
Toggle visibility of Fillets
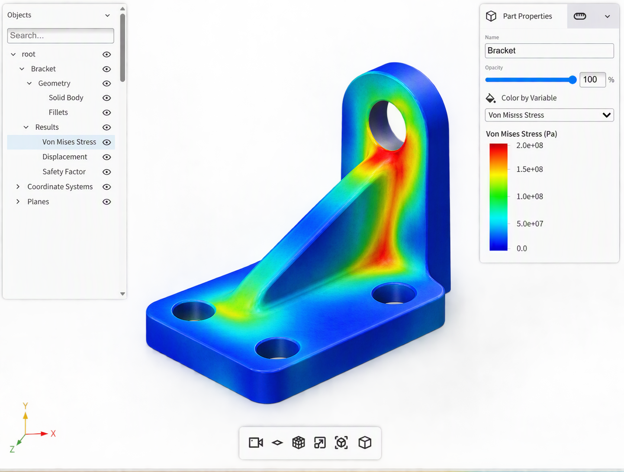107,112
